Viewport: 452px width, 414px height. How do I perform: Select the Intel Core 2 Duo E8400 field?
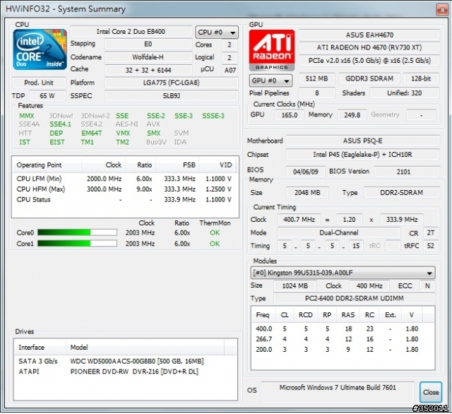pyautogui.click(x=131, y=31)
